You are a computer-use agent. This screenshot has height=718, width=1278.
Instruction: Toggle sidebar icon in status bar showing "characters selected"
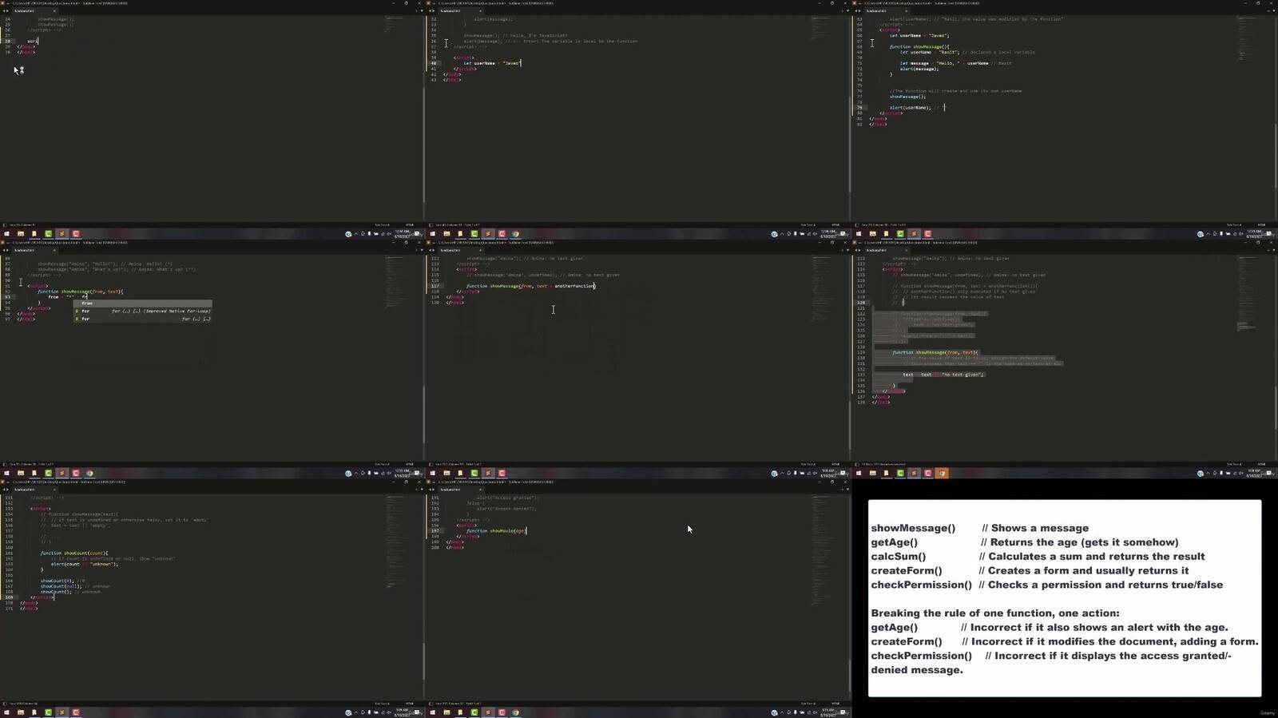856,464
